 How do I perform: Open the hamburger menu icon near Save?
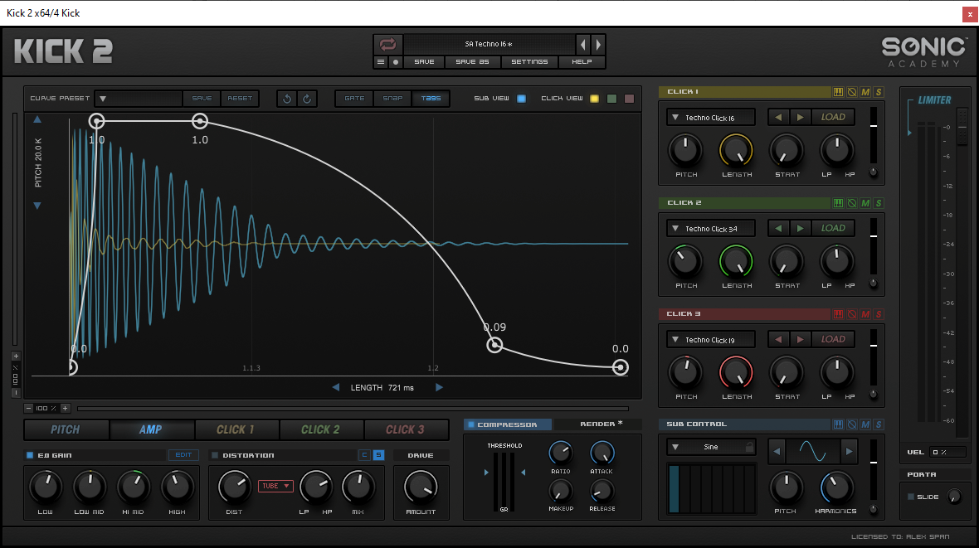point(381,62)
